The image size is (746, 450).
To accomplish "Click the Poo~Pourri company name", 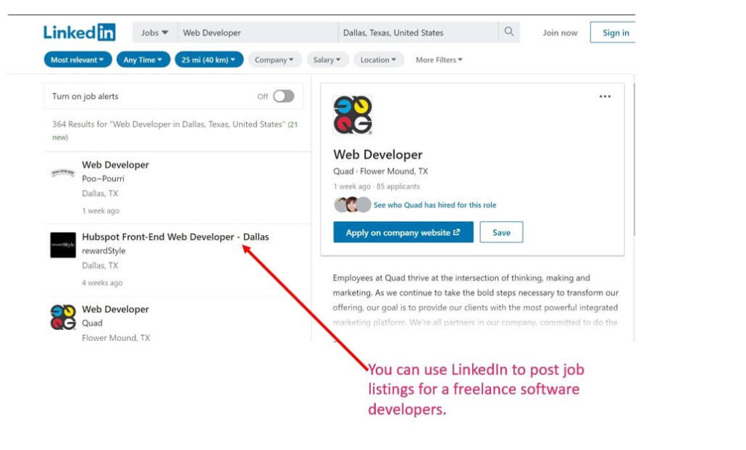I will point(103,179).
